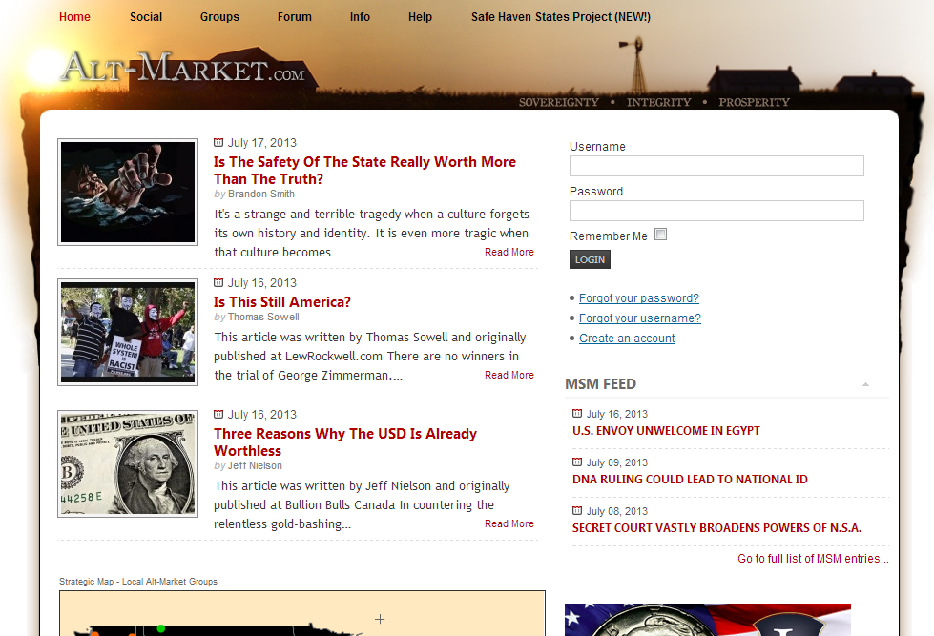The height and width of the screenshot is (636, 934).
Task: Open the masked protesters article thumbnail
Action: pyautogui.click(x=128, y=332)
